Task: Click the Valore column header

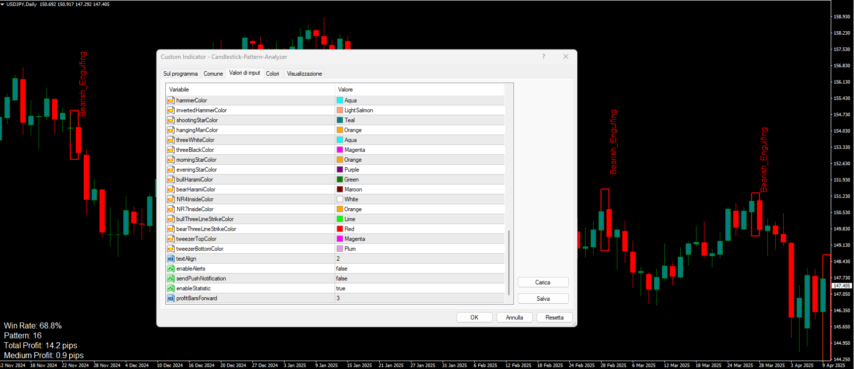Action: pos(420,90)
